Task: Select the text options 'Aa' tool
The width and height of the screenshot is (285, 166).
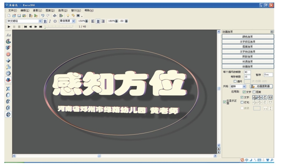Action: pyautogui.click(x=8, y=35)
